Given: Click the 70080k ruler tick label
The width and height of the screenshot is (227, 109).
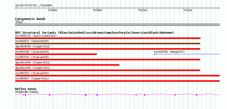Looking at the screenshot, I should click(x=53, y=10).
